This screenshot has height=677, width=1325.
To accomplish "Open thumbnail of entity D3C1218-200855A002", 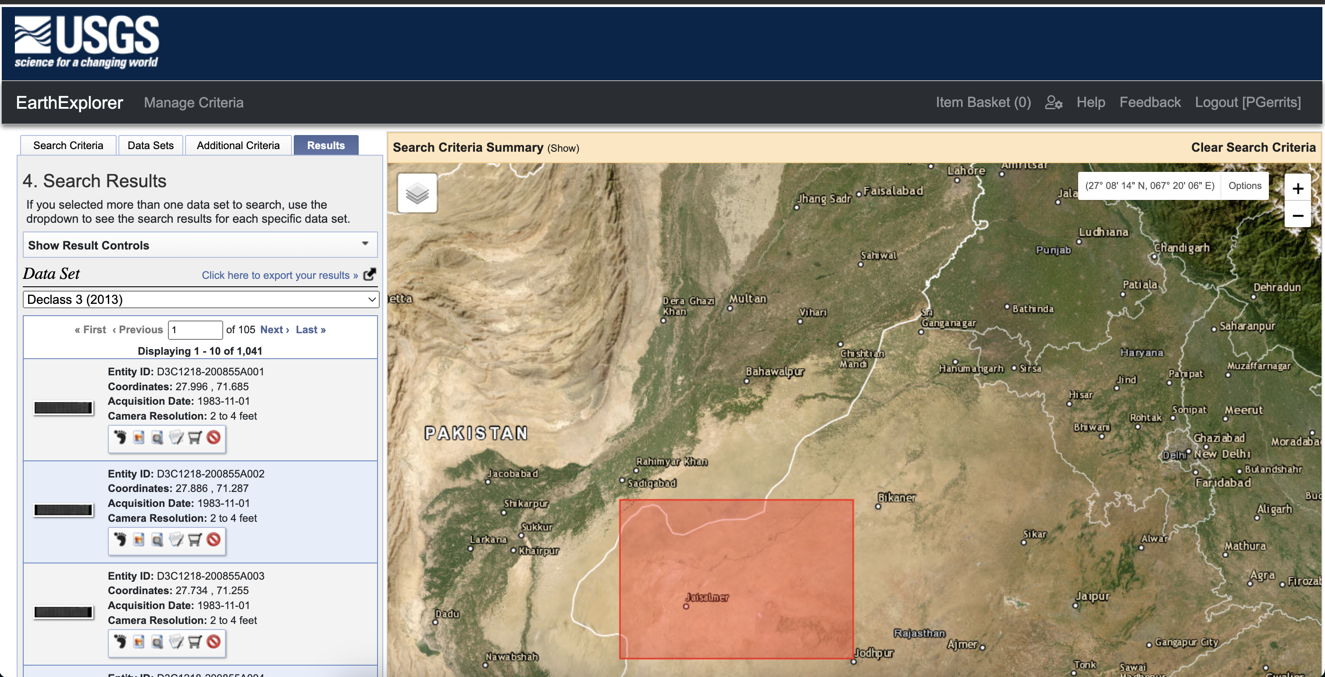I will (x=63, y=510).
